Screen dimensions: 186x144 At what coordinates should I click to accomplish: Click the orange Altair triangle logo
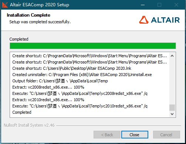(143, 20)
